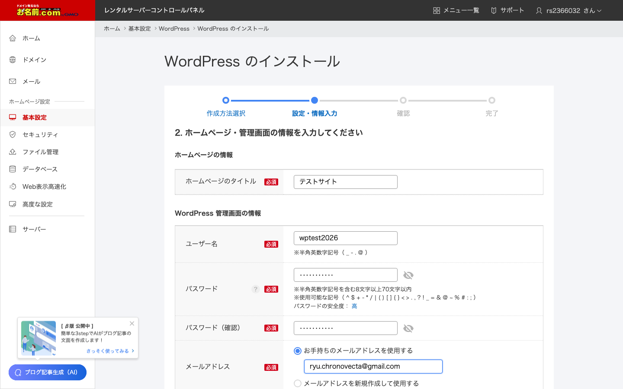Viewport: 623px width, 389px height.
Task: Open サポート in top bar
Action: (x=507, y=10)
